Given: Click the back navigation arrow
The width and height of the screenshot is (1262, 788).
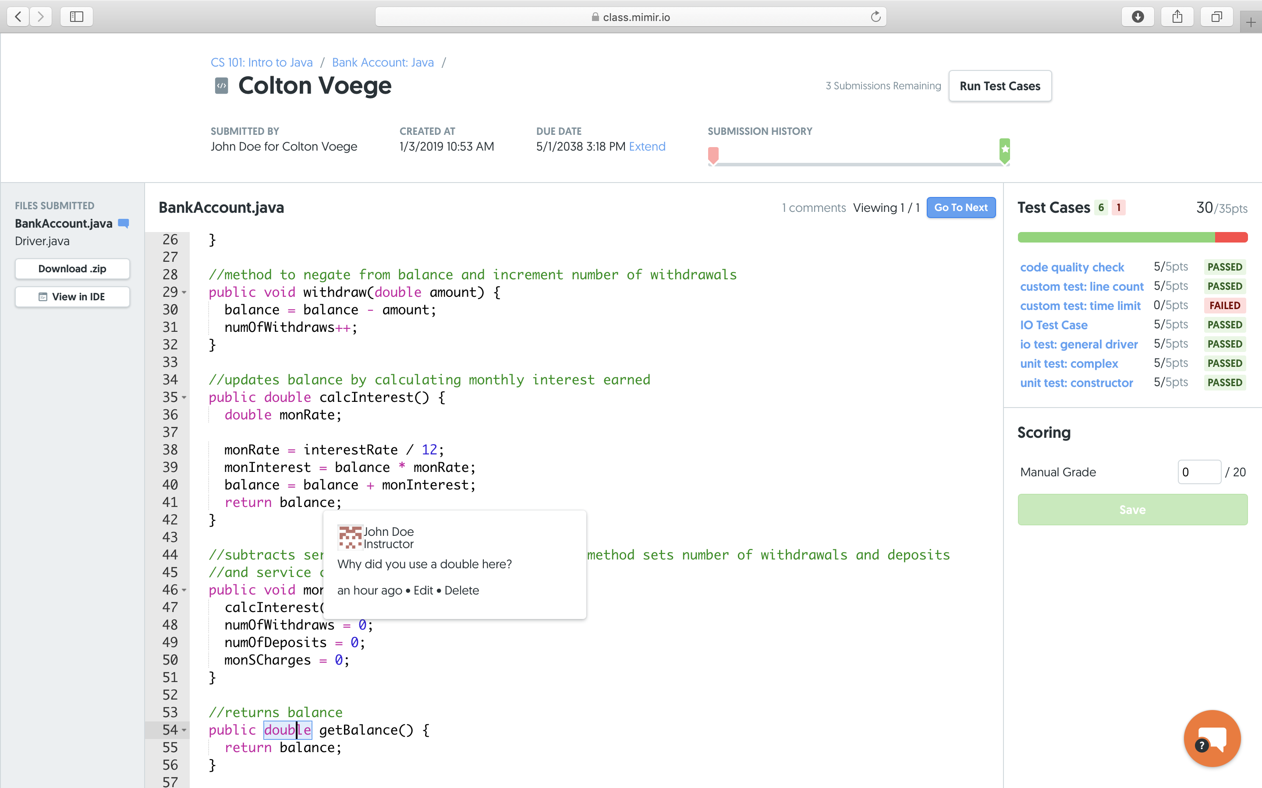Looking at the screenshot, I should click(x=17, y=16).
